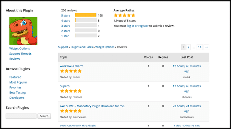Viewport: 231px width, 129px height.
Task: Focus the Search Plugins text field
Action: (21, 116)
